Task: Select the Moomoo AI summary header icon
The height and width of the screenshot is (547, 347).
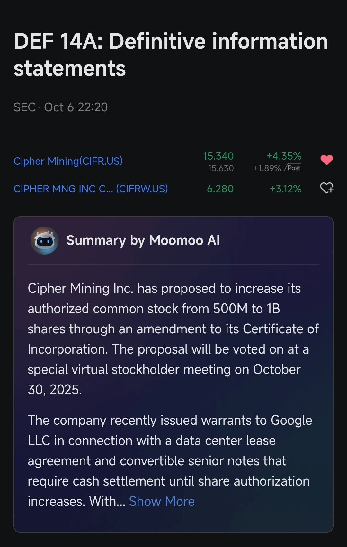Action: 45,240
